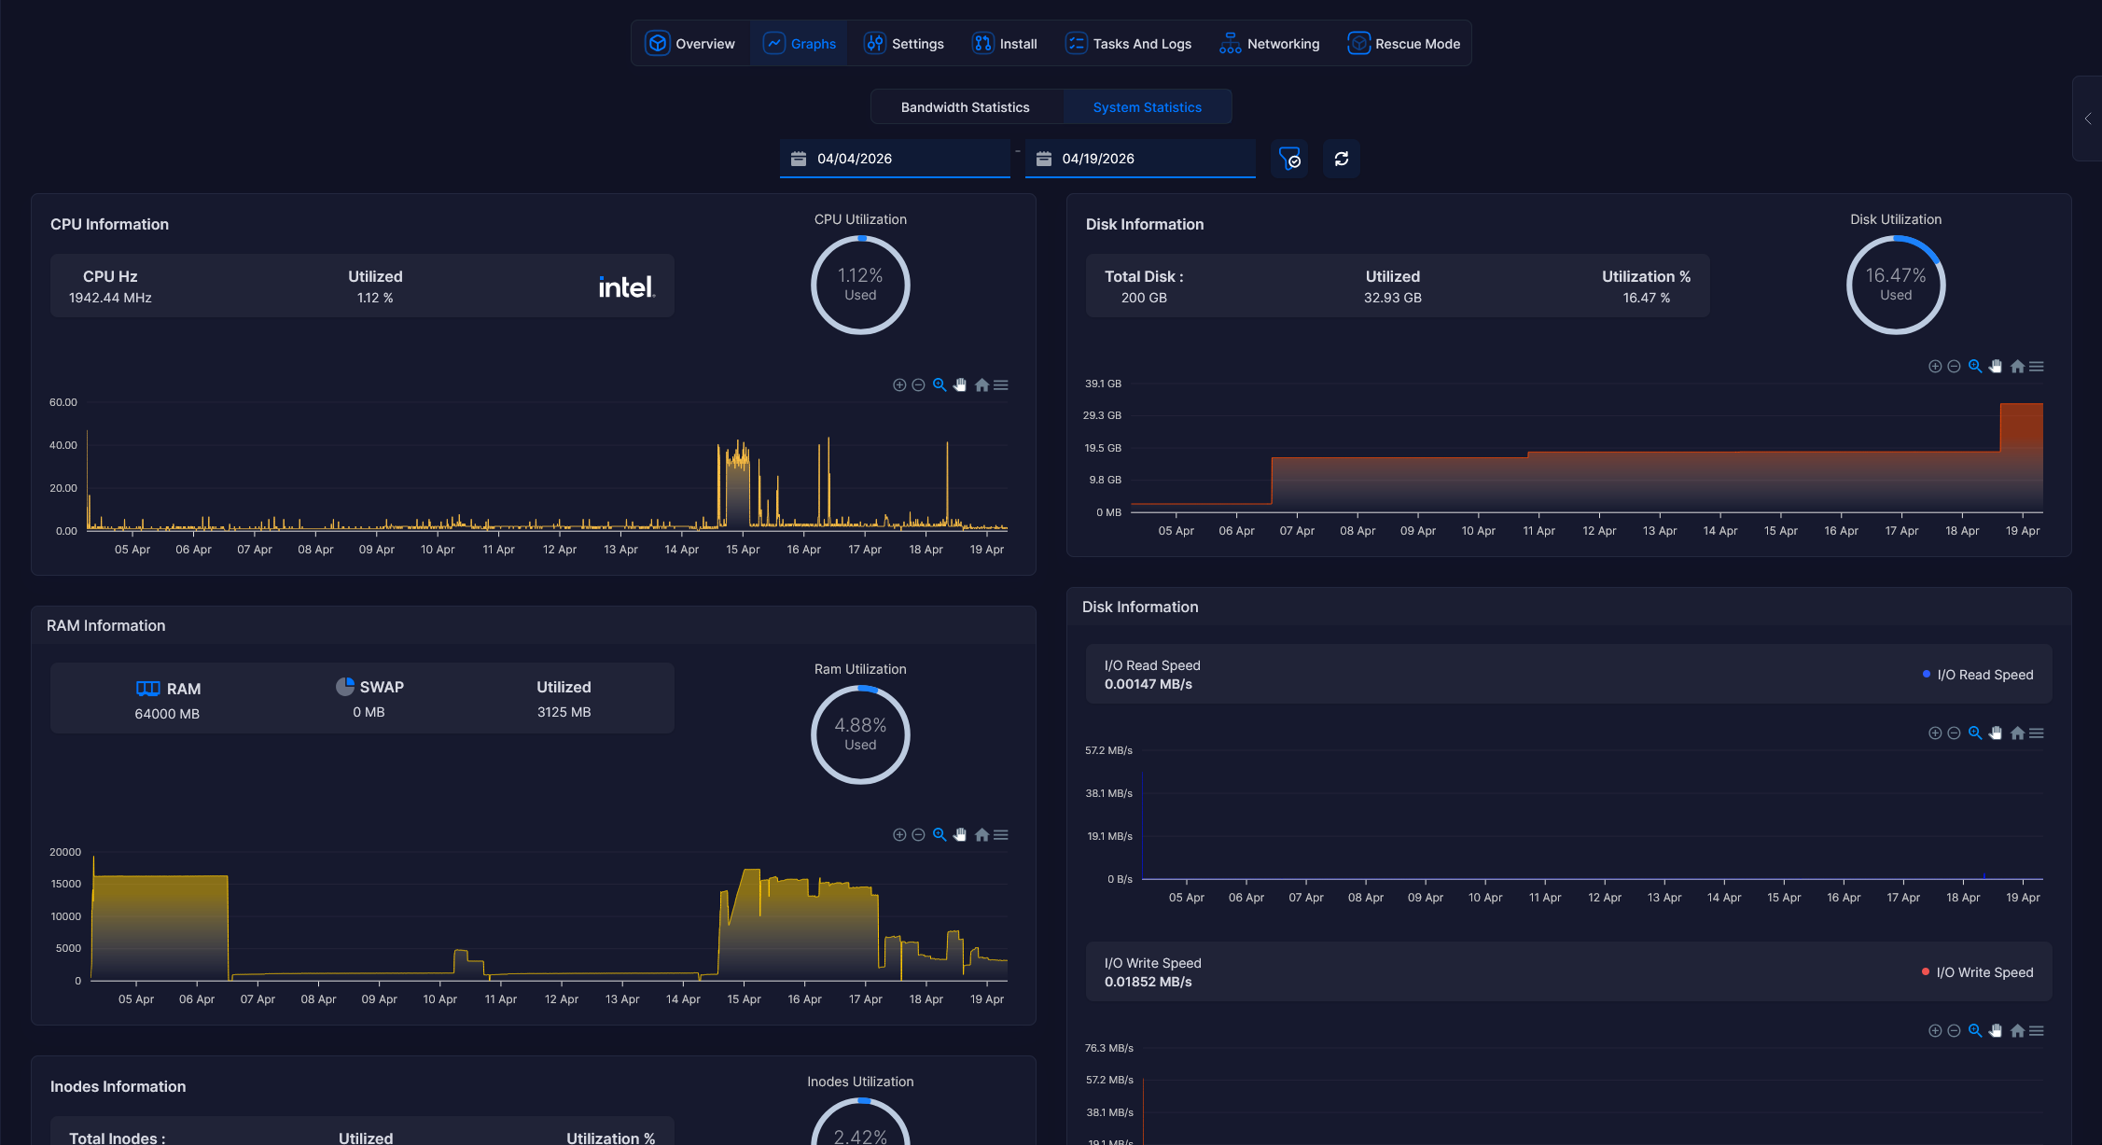Viewport: 2102px width, 1145px height.
Task: Toggle the I/O Write Speed legend series
Action: (x=1977, y=972)
